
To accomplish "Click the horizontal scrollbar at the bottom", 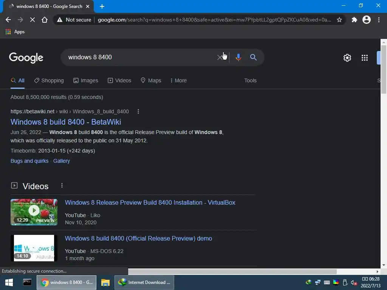I will tap(232, 271).
